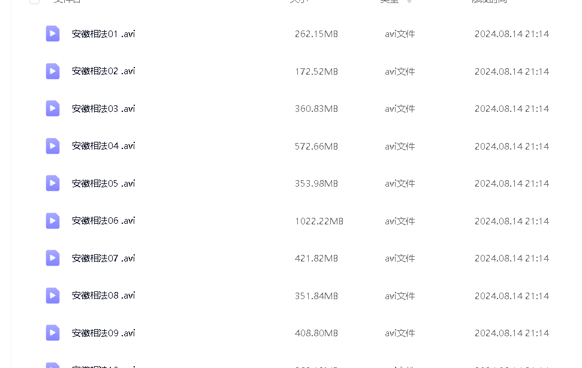Image resolution: width=582 pixels, height=368 pixels.
Task: Click the video icon beside 安徽相法04 .avi
Action: [53, 146]
